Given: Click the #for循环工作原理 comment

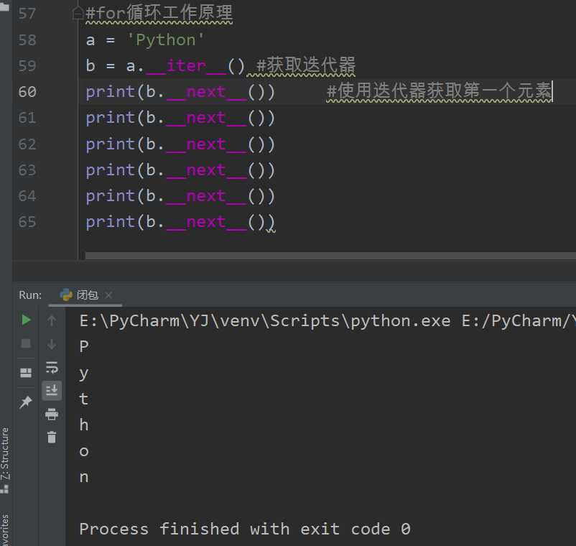Looking at the screenshot, I should [x=159, y=13].
